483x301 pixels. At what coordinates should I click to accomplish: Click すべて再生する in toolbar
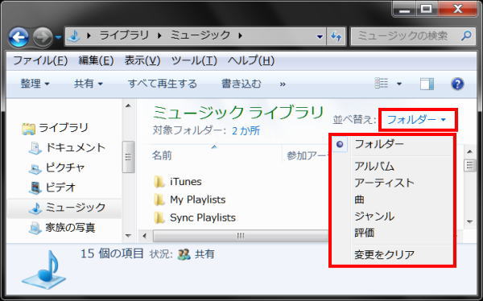pos(163,84)
